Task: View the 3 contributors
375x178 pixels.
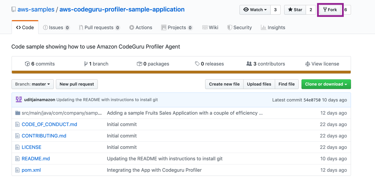Action: pos(266,64)
